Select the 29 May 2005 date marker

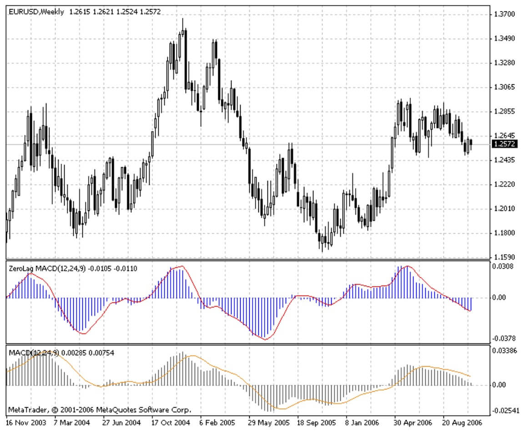pos(268,422)
